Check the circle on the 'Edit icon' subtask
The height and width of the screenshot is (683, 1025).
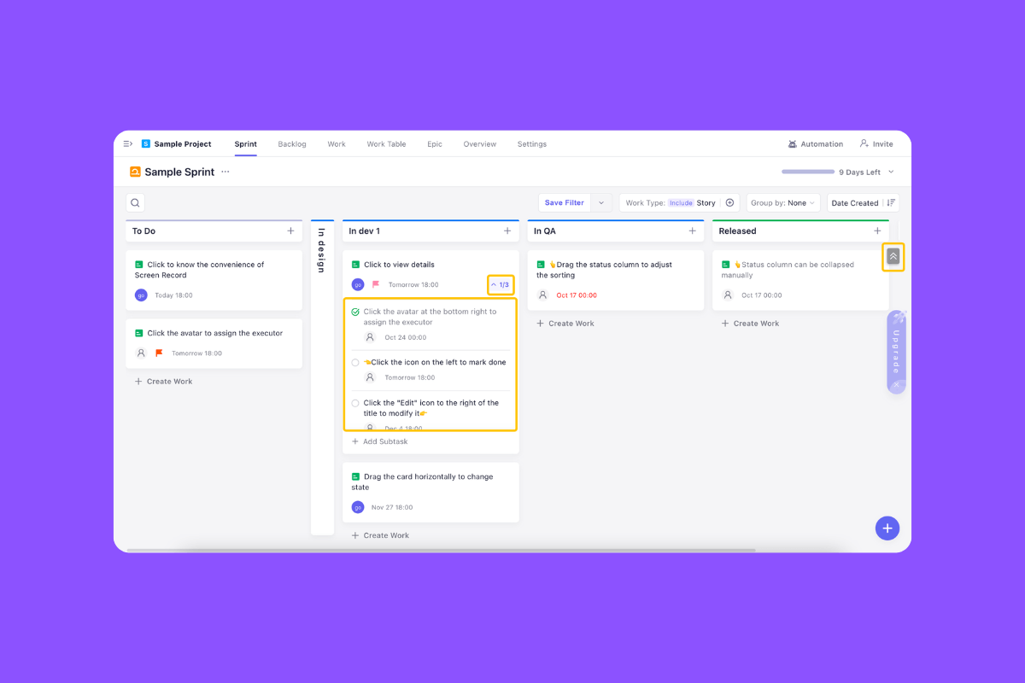tap(355, 403)
